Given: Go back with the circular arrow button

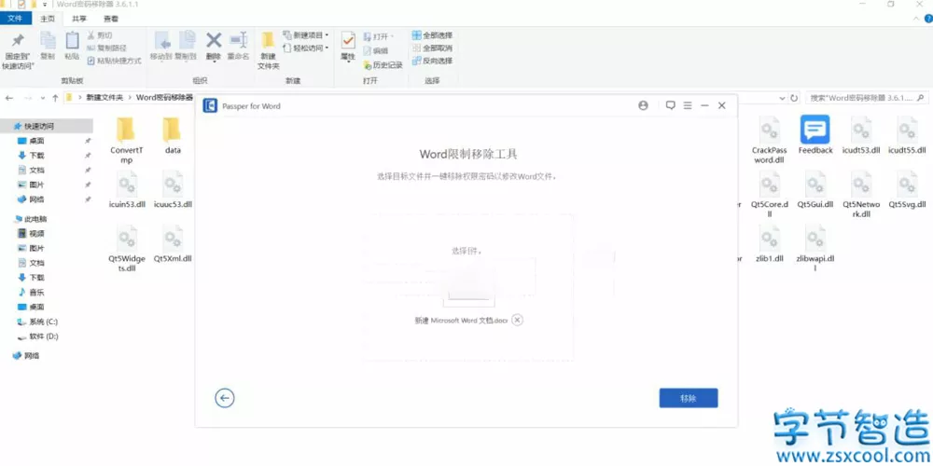Looking at the screenshot, I should [x=225, y=398].
